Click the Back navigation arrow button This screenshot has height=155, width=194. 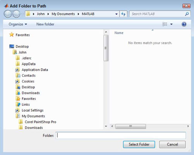click(8, 14)
